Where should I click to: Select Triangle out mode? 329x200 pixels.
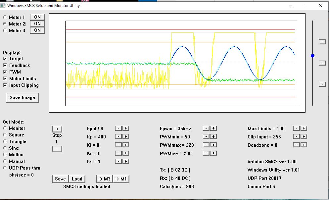[x=5, y=141]
